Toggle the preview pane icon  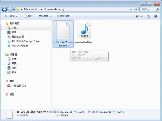[x=148, y=16]
